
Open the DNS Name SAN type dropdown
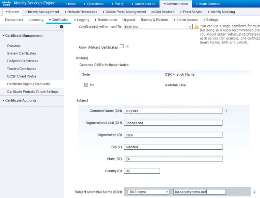(x=149, y=192)
